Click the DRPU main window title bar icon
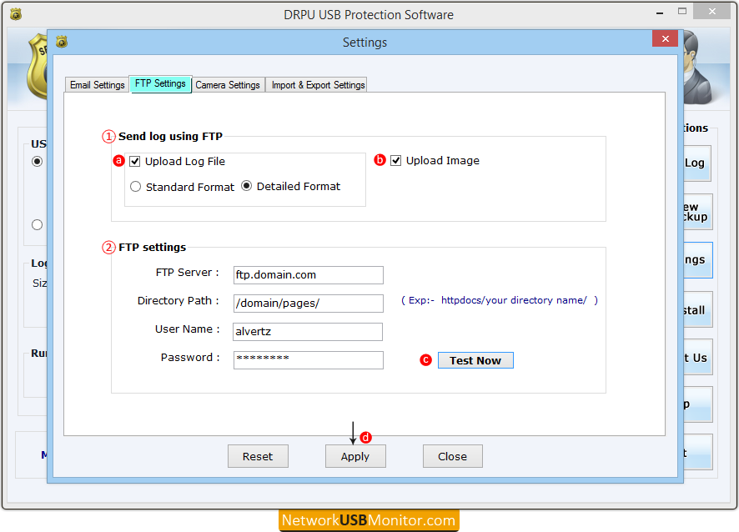 tap(16, 15)
